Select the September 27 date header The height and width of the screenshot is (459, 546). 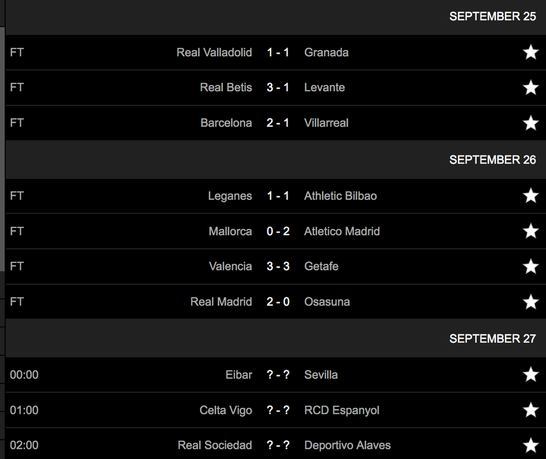click(493, 339)
